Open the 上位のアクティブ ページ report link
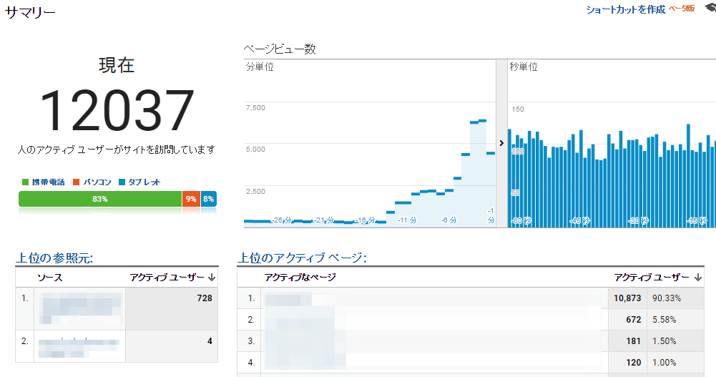Viewport: 716px width, 377px height. (x=301, y=258)
